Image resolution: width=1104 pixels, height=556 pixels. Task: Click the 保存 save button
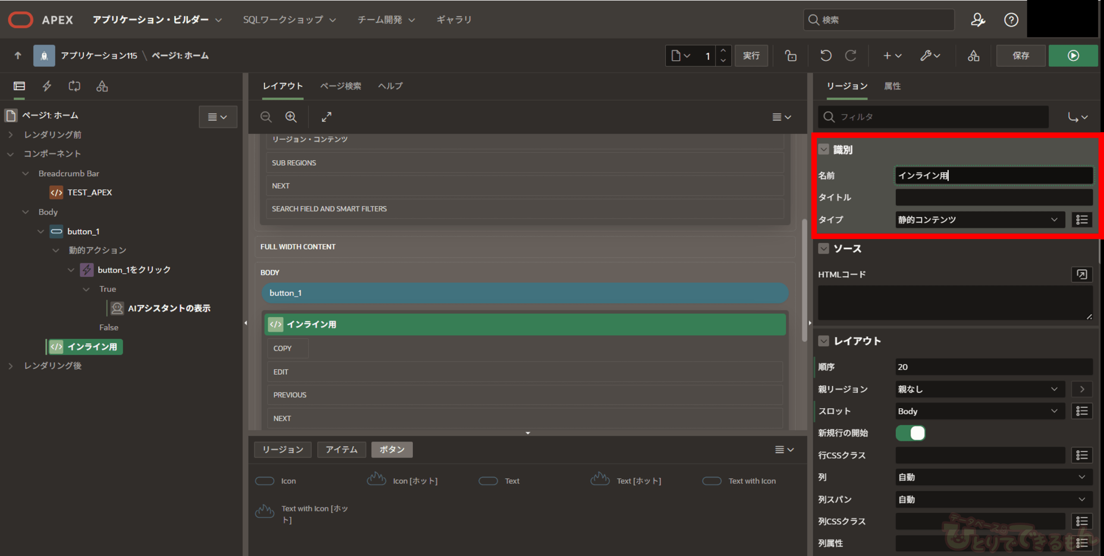pyautogui.click(x=1020, y=56)
